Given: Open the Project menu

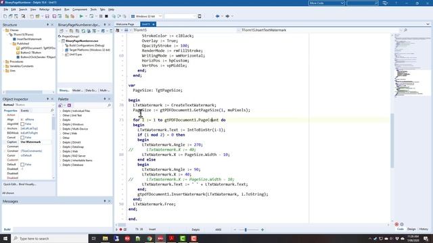Looking at the screenshot, I should (57, 9).
